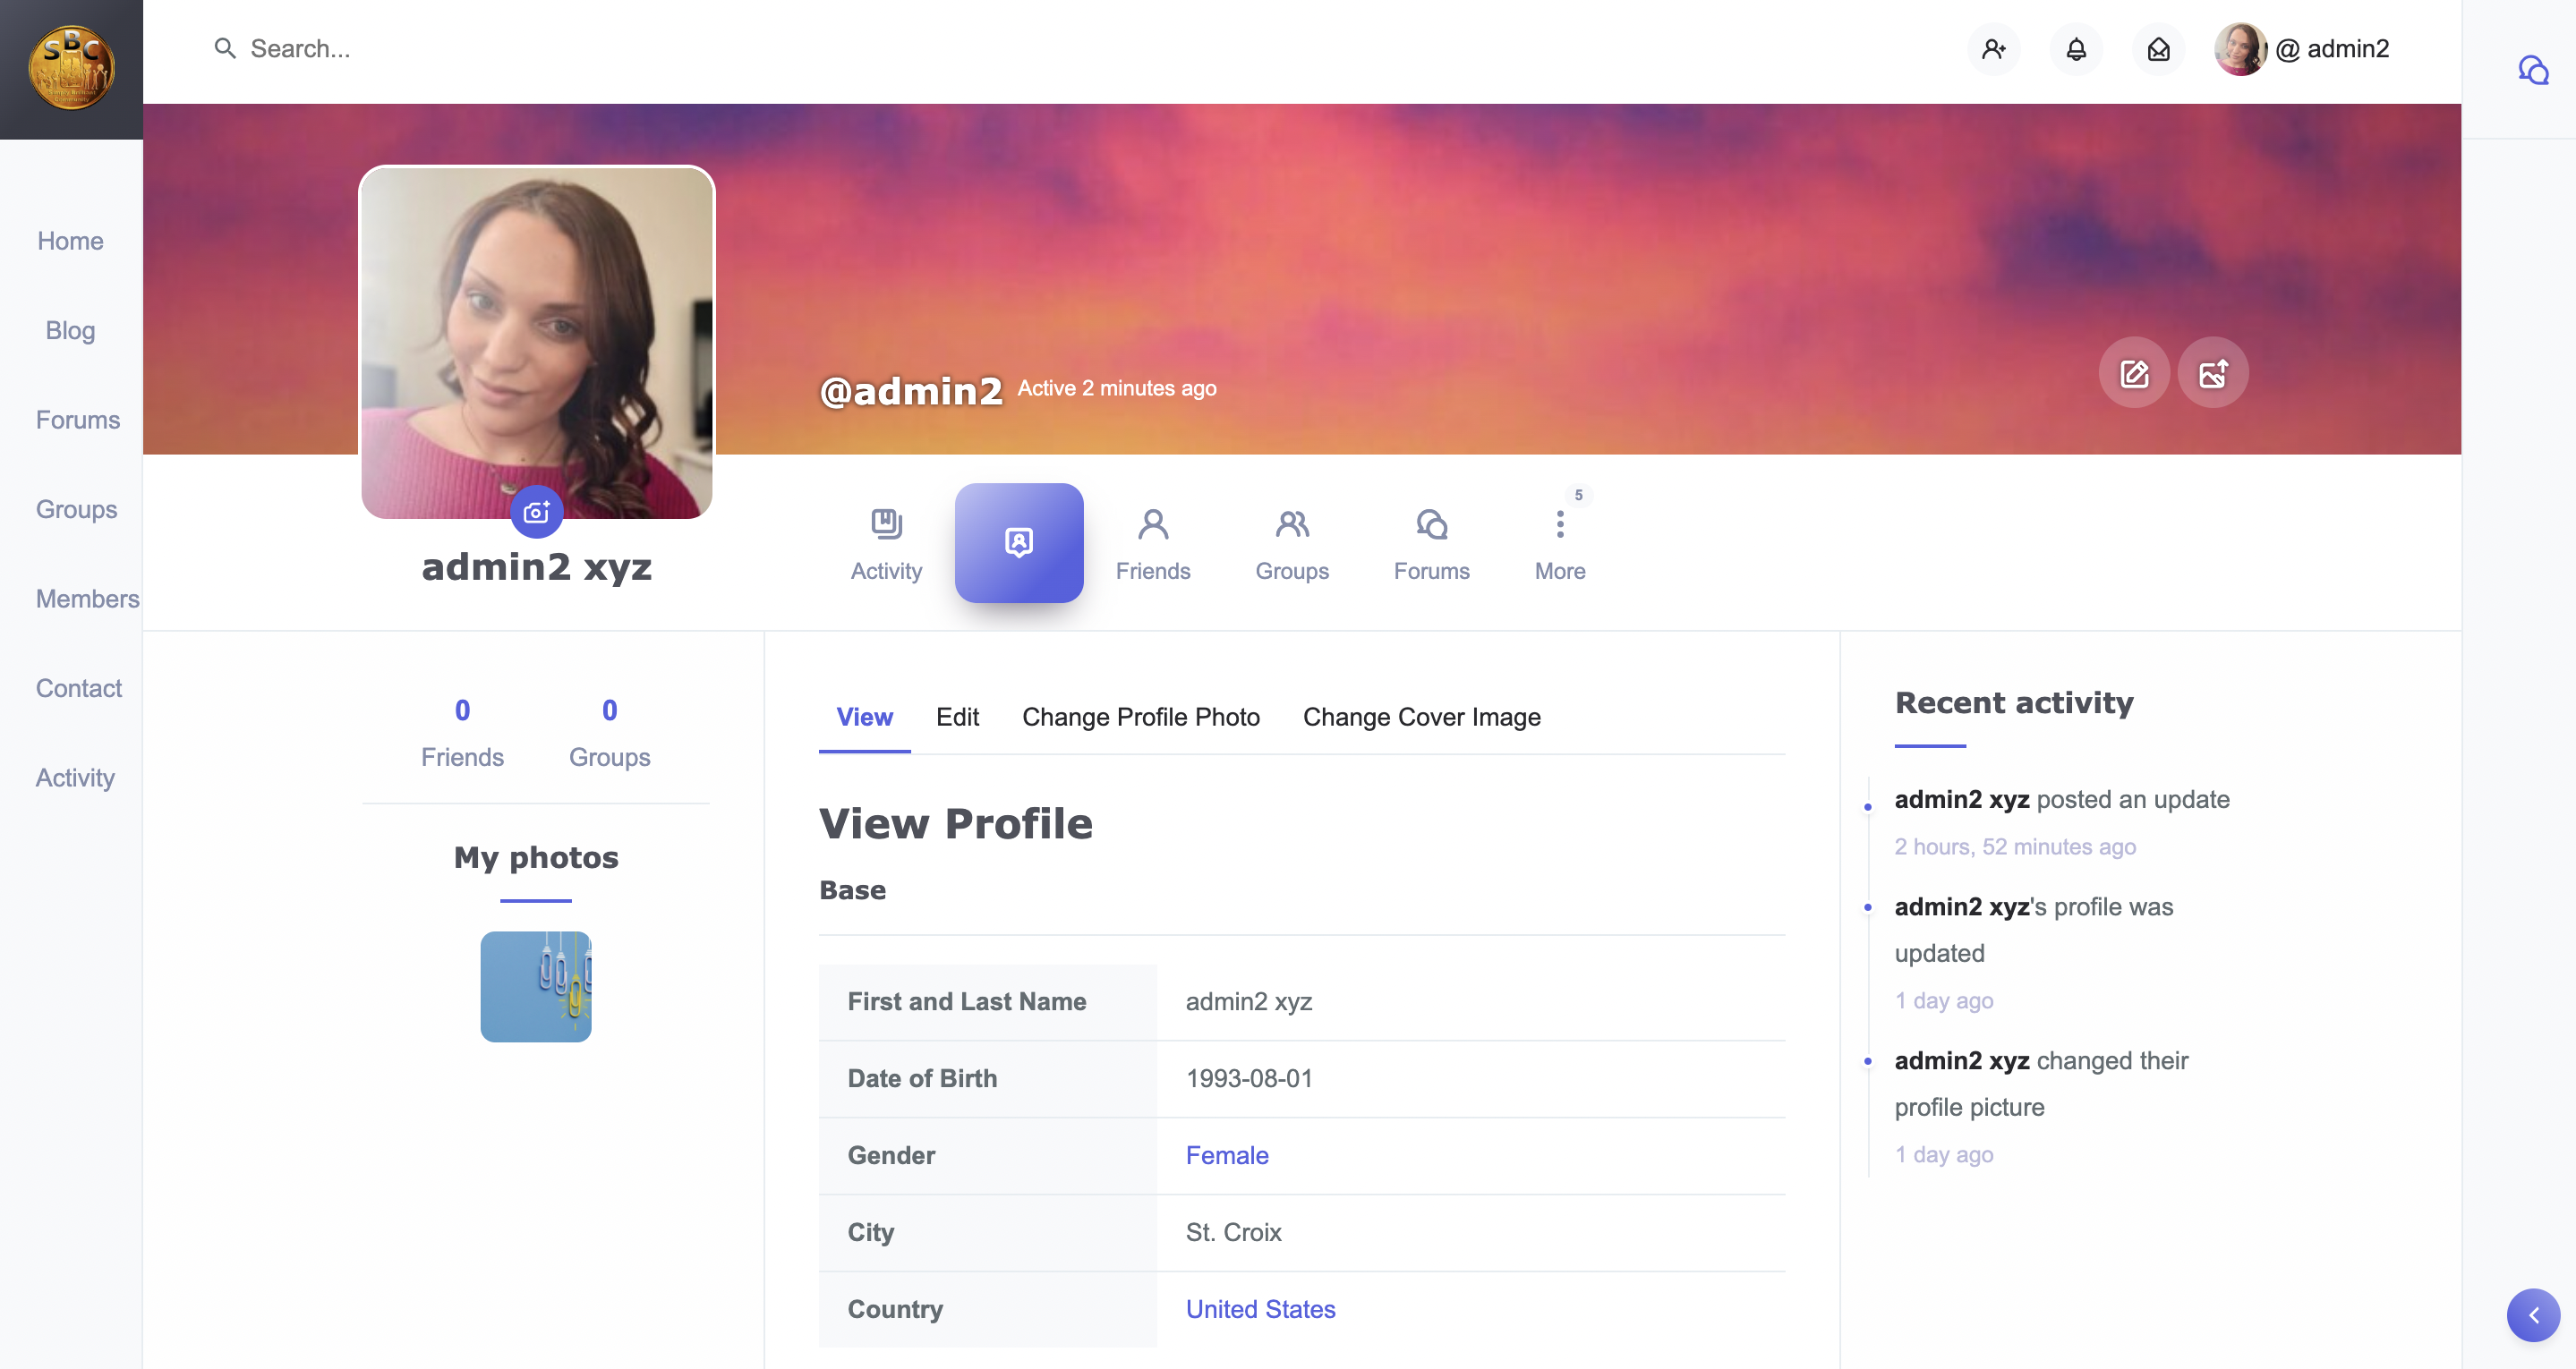Open the messages envelope icon
The width and height of the screenshot is (2576, 1369).
[x=2158, y=49]
